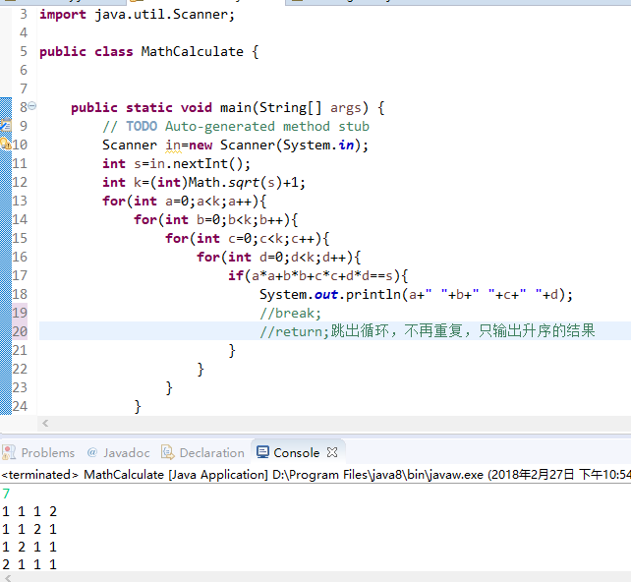Click the editor horizontal scrollbar left arrow

pos(45,423)
